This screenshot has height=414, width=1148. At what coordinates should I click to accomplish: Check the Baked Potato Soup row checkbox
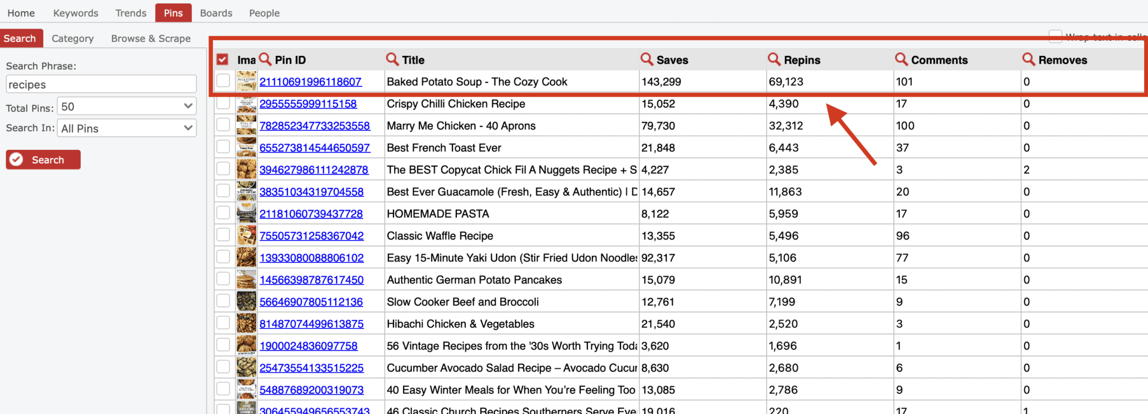coord(223,81)
